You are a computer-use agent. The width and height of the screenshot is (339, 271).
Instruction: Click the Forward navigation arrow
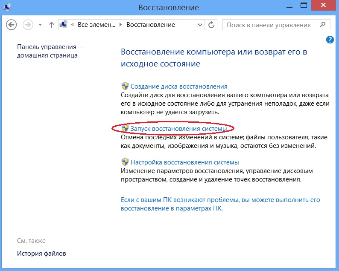pos(28,25)
